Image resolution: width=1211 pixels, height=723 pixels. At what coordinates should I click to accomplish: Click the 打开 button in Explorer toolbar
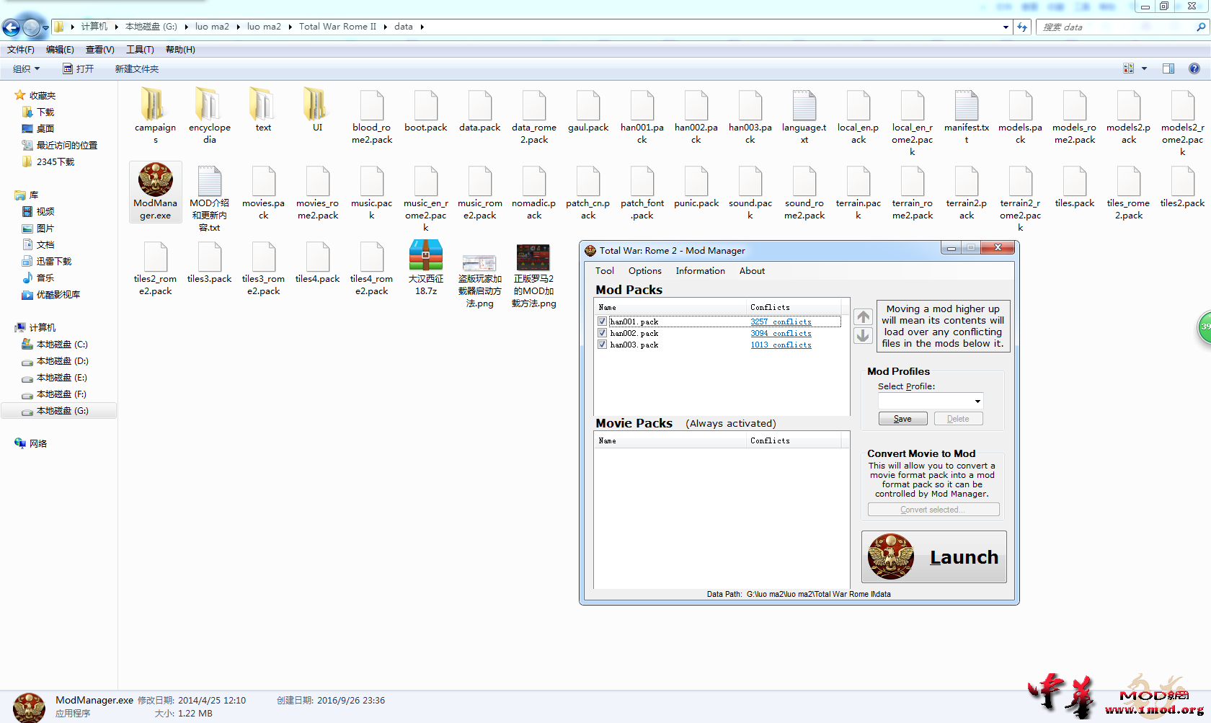(79, 69)
